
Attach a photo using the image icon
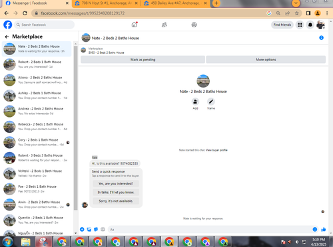89,229
